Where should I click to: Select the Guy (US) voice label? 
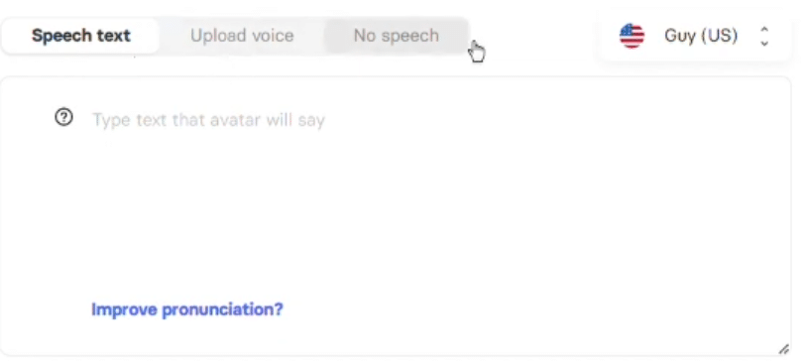click(701, 36)
